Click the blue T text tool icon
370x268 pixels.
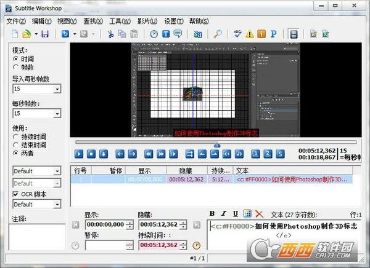pos(166,34)
